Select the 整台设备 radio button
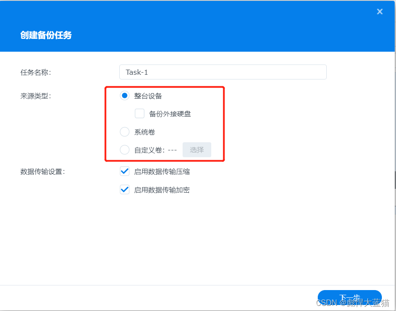The height and width of the screenshot is (311, 396). [x=124, y=96]
